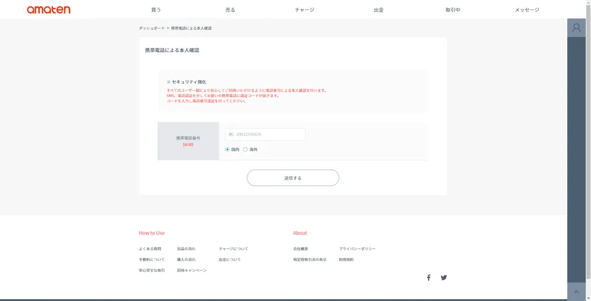The image size is (591, 301).
Task: Open よくある質問 footer link
Action: tap(150, 249)
